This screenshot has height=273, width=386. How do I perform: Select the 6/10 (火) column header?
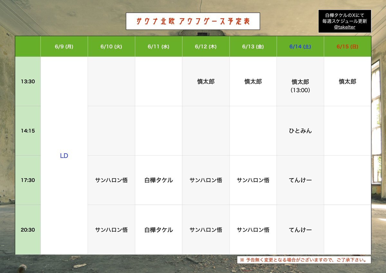[x=111, y=47]
